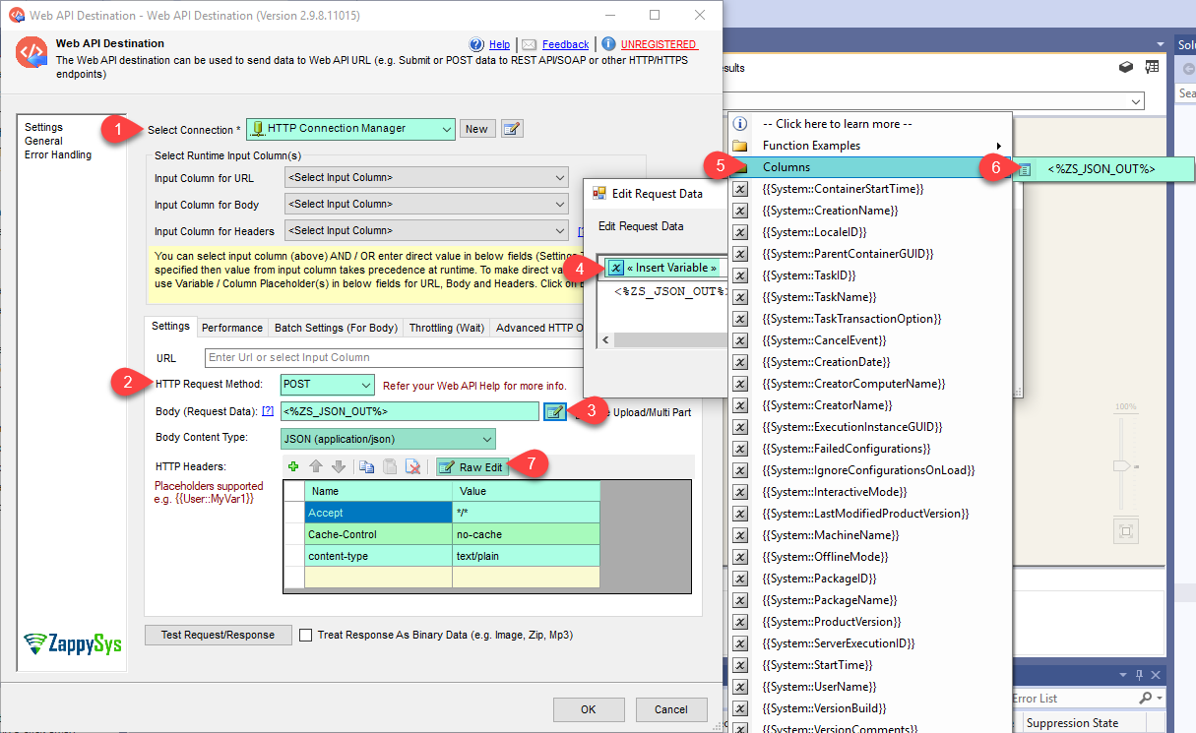Click move header up arrow icon
The width and height of the screenshot is (1196, 733).
coord(316,466)
